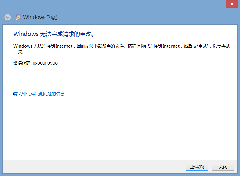
Task: Click the 关闭 button
Action: tap(223, 167)
